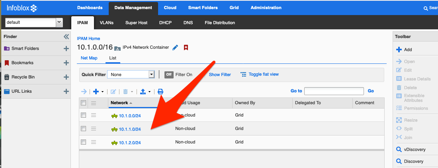
Task: Open the column header hamburger menu
Action: pos(94,103)
